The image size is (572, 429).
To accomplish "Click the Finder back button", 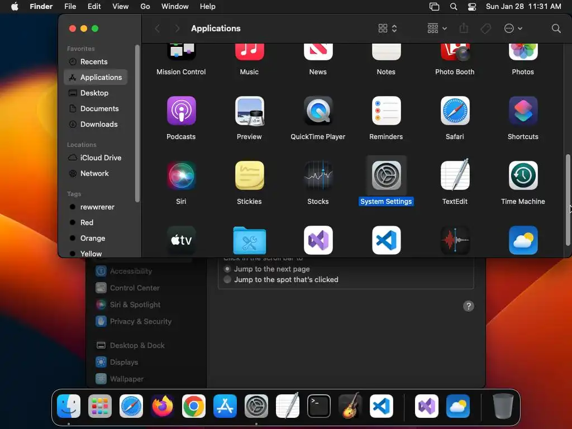I will coord(157,28).
